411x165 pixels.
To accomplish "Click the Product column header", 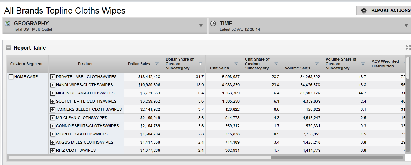I will point(85,64).
